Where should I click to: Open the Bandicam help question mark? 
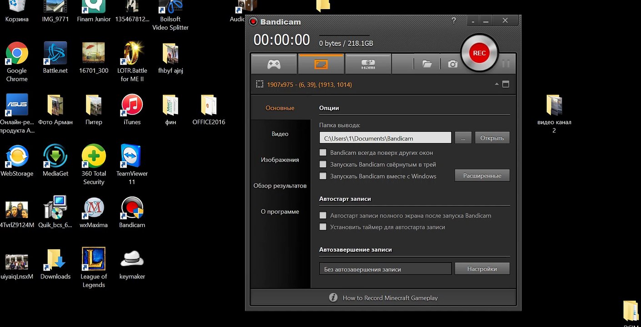coord(454,20)
